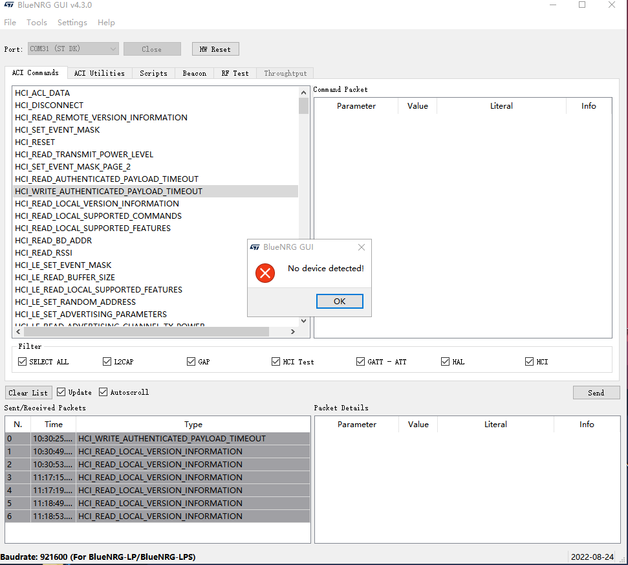Switch to the RF Test tab

point(235,73)
